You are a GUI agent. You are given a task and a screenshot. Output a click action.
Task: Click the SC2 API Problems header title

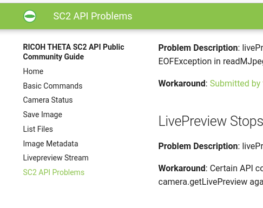(93, 16)
